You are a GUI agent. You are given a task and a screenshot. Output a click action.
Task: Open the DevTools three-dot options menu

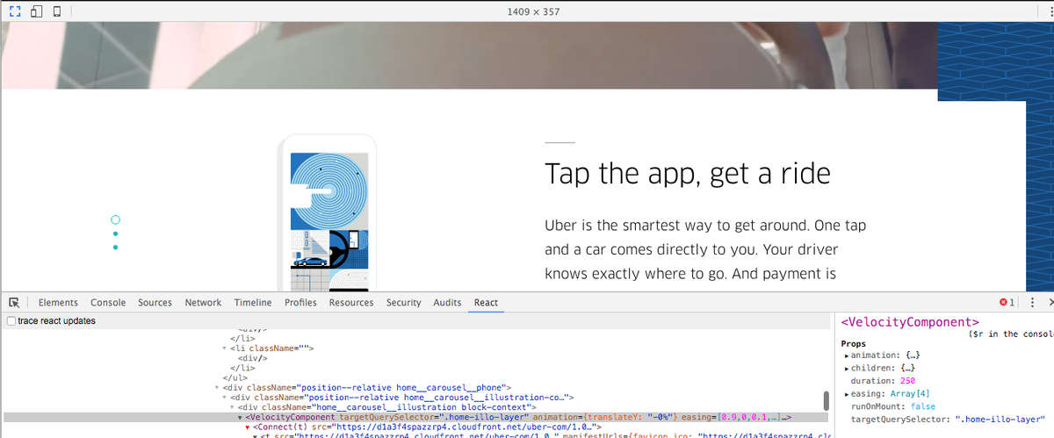coord(1033,303)
